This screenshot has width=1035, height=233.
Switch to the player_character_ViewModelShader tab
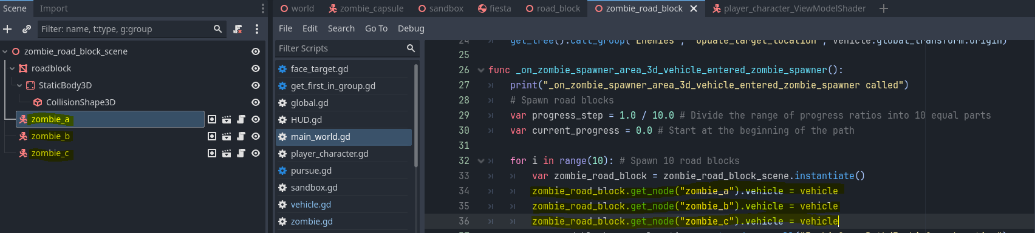789,8
